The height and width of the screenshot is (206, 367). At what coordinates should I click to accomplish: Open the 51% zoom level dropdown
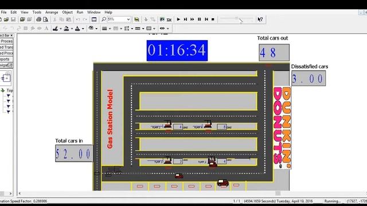coord(128,19)
